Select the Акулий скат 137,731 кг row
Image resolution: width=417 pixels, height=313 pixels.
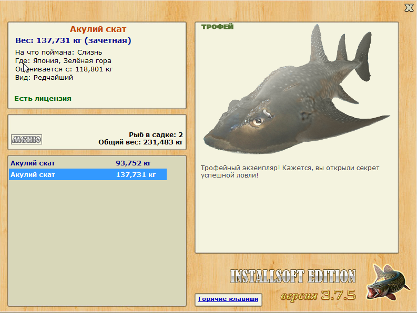(x=88, y=174)
